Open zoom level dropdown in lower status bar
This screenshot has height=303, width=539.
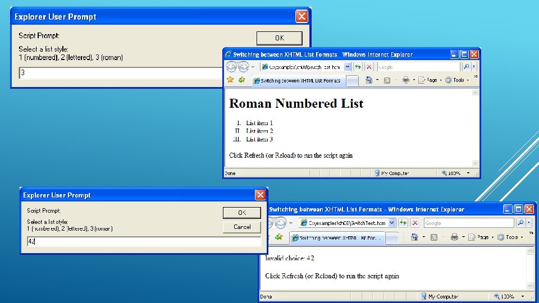tap(523, 296)
